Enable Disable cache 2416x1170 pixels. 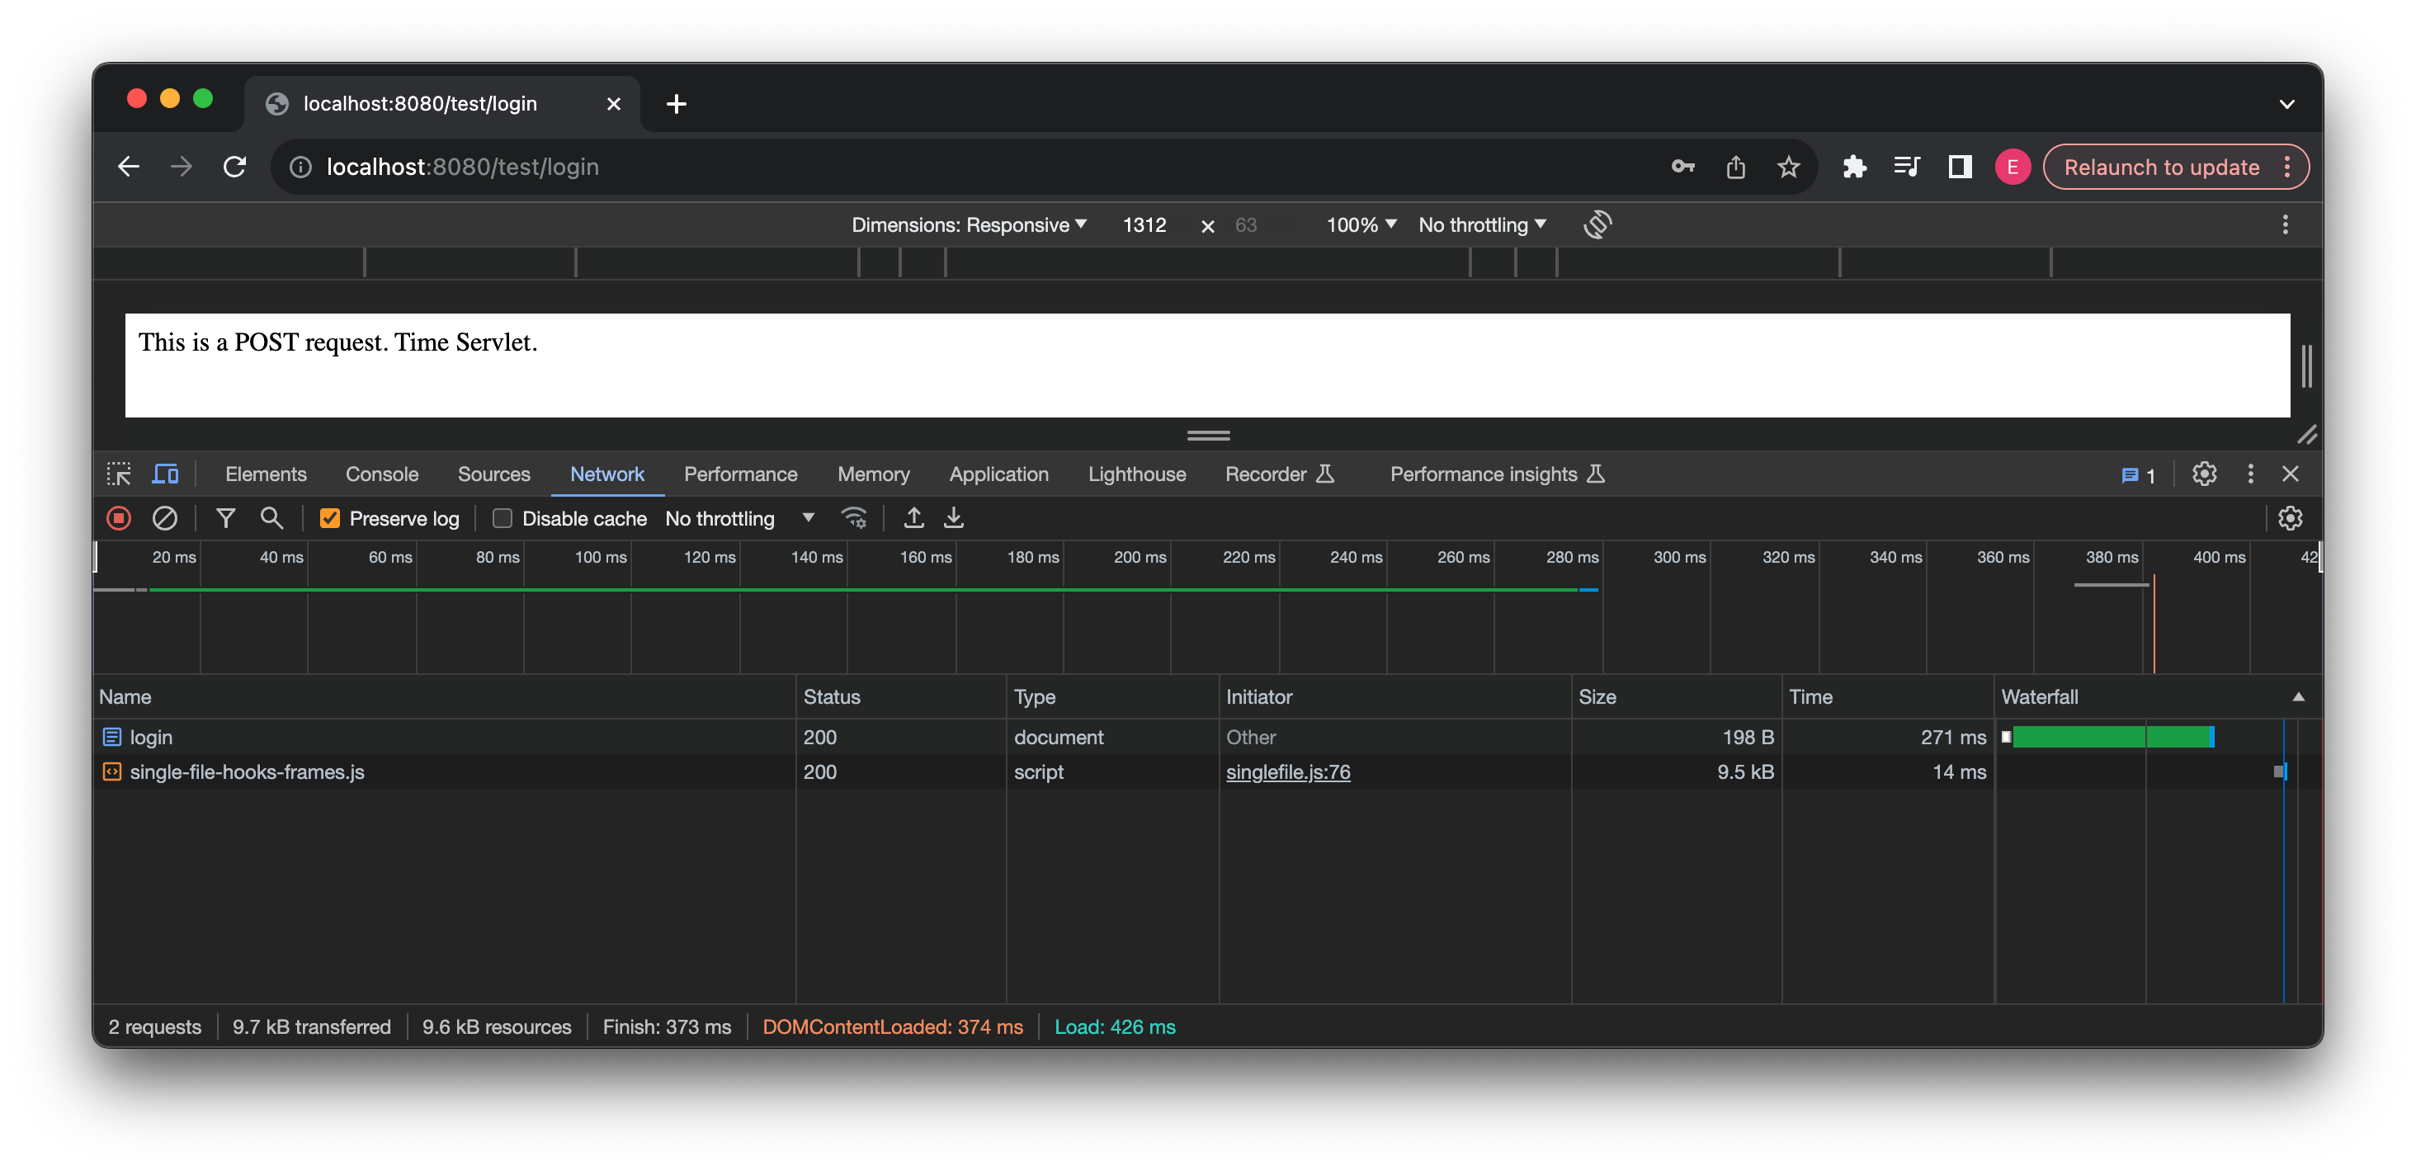[503, 517]
